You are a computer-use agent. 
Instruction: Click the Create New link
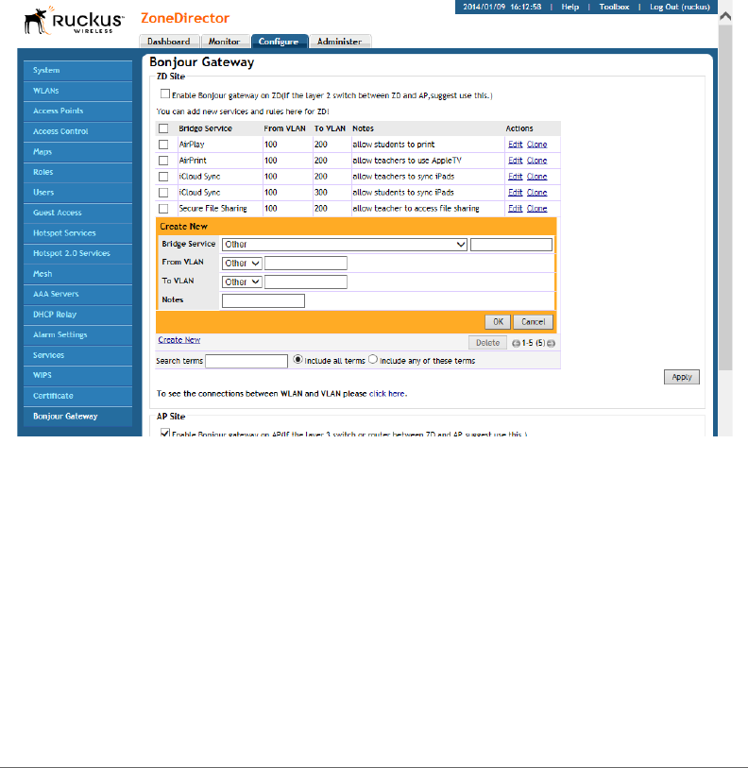click(x=178, y=340)
